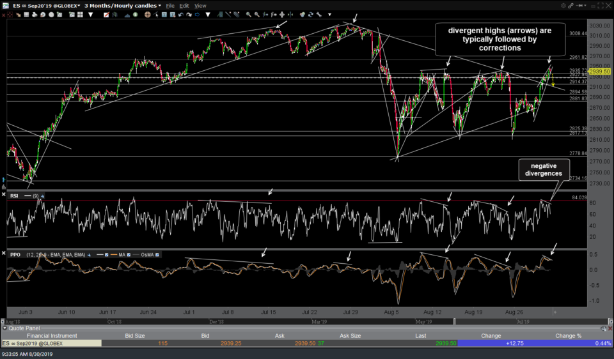Click the red pencil edit chart icon
The height and width of the screenshot is (359, 614).
pos(106,15)
